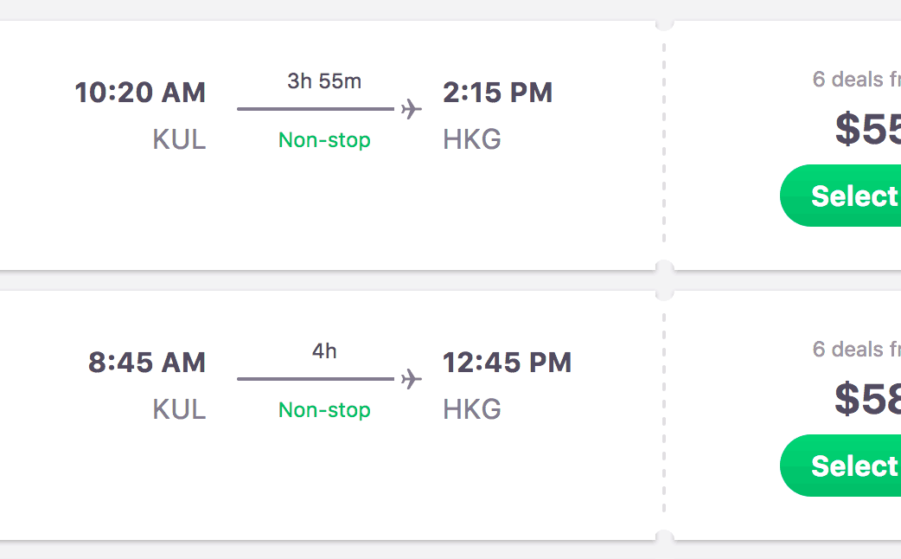Viewport: 901px width, 559px height.
Task: Click Non-stop on the 3h 55m flight
Action: (x=324, y=140)
